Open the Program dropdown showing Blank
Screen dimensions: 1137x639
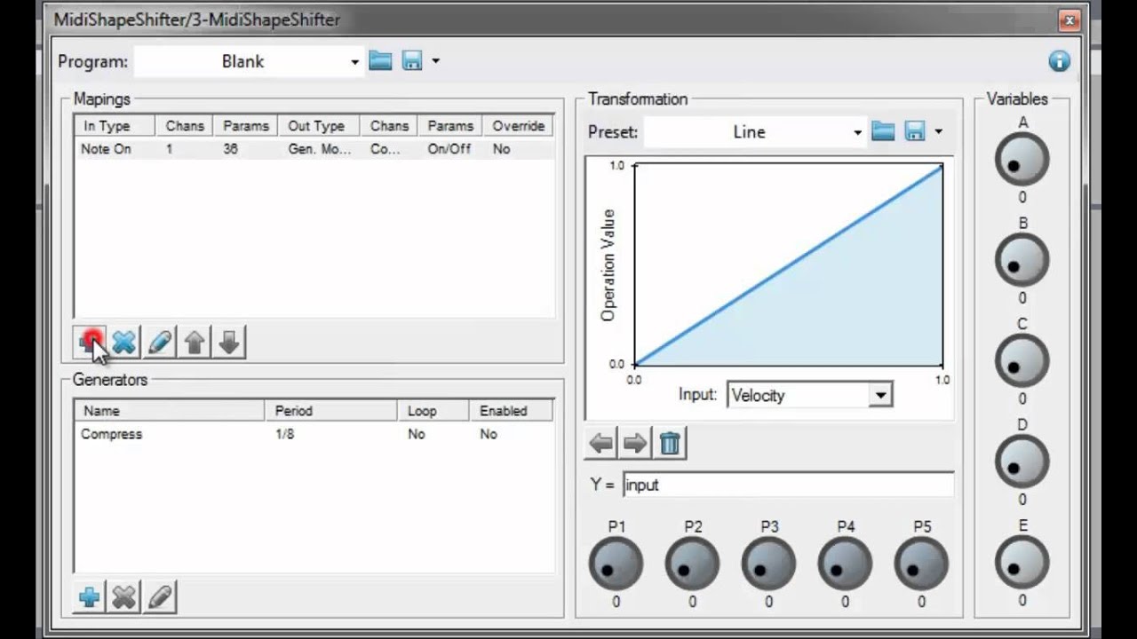click(249, 61)
